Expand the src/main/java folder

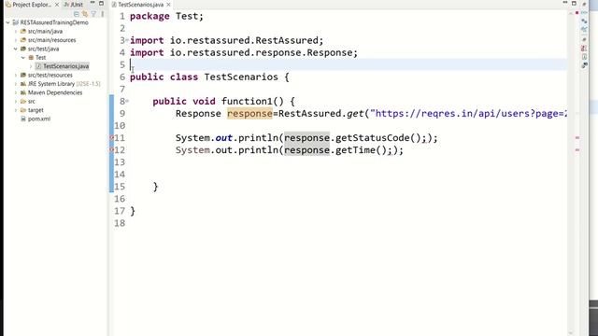16,31
